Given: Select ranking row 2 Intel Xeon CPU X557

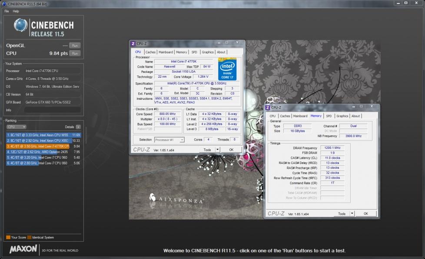Looking at the screenshot, I should (x=43, y=141).
